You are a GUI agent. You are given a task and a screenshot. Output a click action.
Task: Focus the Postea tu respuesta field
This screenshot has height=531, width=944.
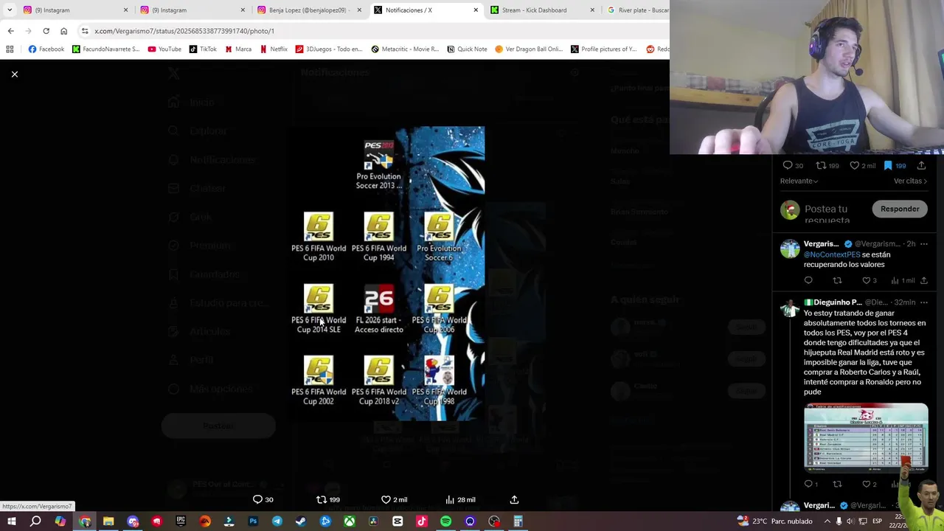coord(827,214)
